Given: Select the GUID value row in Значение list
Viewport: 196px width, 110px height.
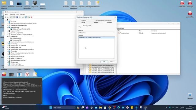Looking at the screenshot, I should click(96, 38).
